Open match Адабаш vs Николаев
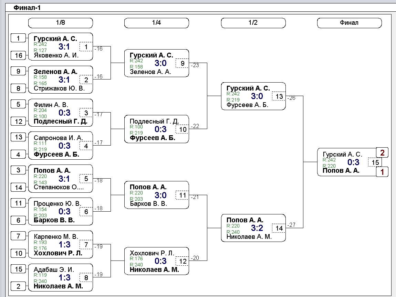The image size is (396, 297). pyautogui.click(x=60, y=278)
